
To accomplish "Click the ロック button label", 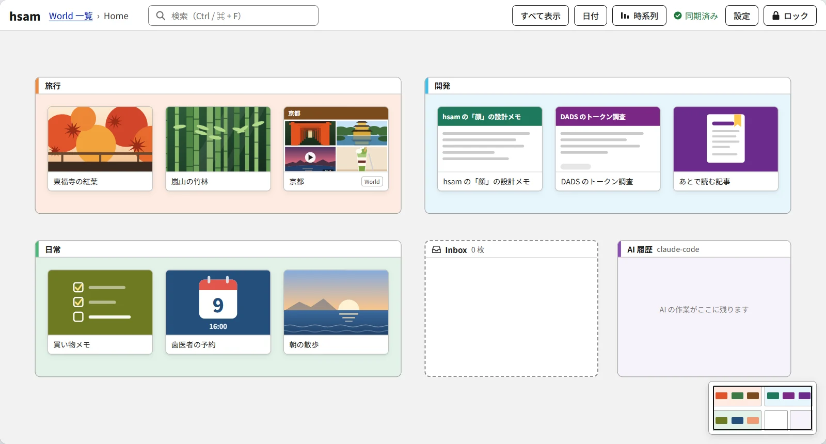I will pos(796,16).
